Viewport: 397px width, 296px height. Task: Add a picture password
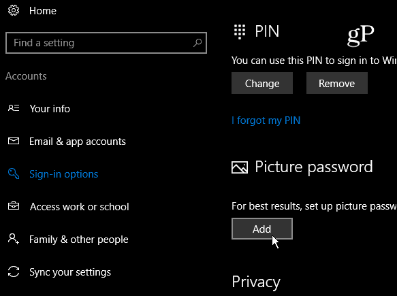262,229
